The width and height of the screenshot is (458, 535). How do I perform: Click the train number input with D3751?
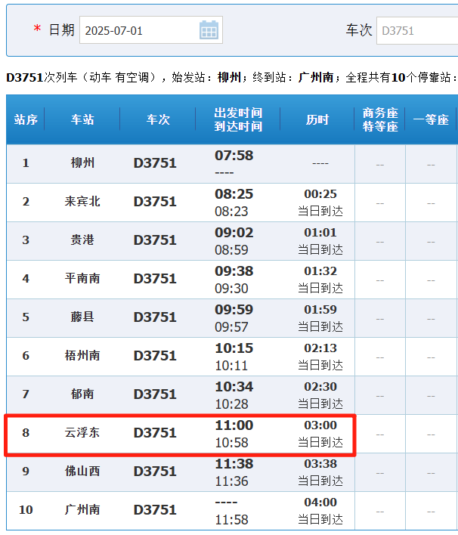point(416,30)
